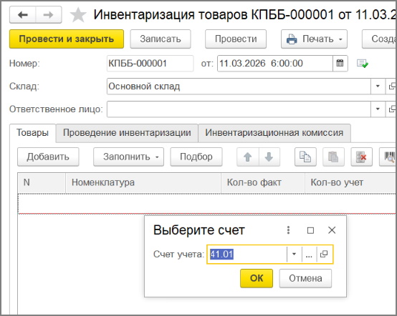Open the calendar date picker icon

(340, 63)
